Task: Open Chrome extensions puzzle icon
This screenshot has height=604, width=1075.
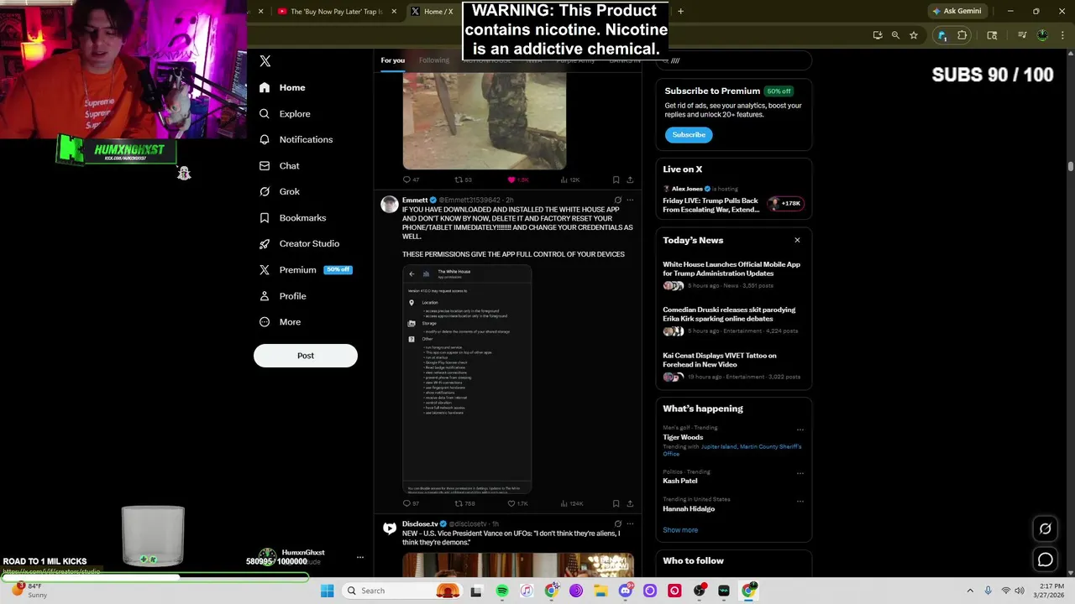Action: point(962,35)
